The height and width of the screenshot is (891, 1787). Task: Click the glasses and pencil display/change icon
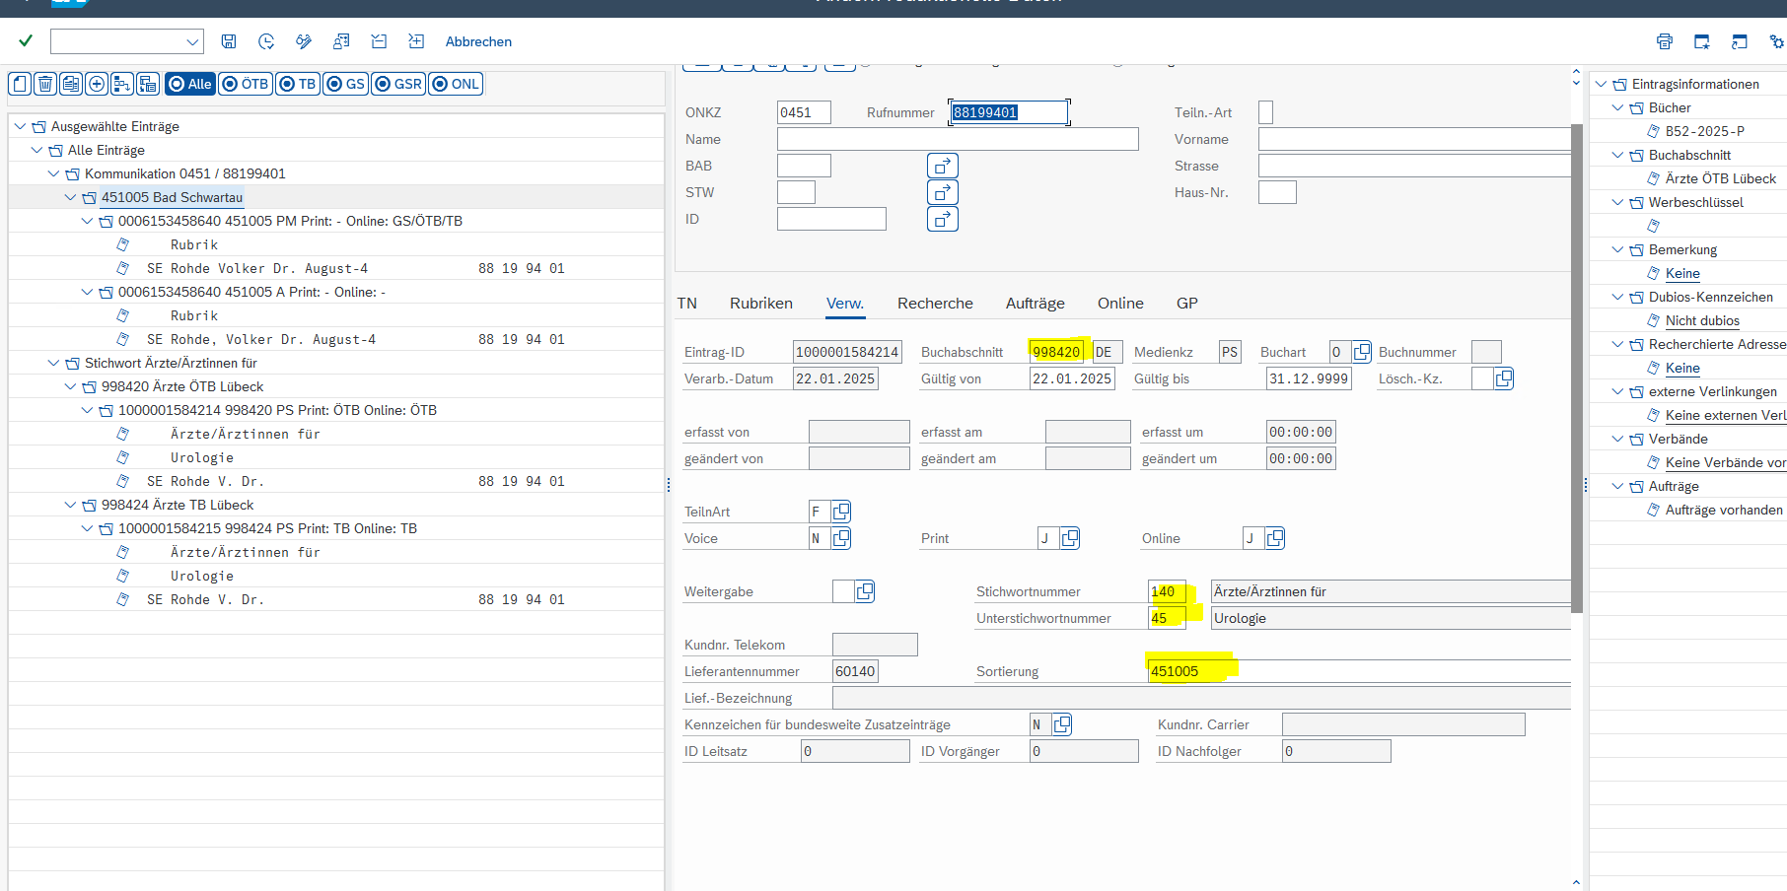[304, 41]
